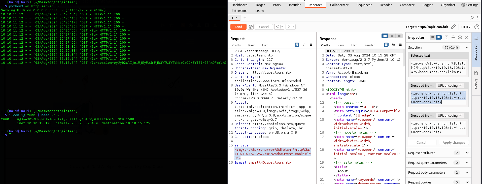Open next history dropdown arrow

pos(293,27)
